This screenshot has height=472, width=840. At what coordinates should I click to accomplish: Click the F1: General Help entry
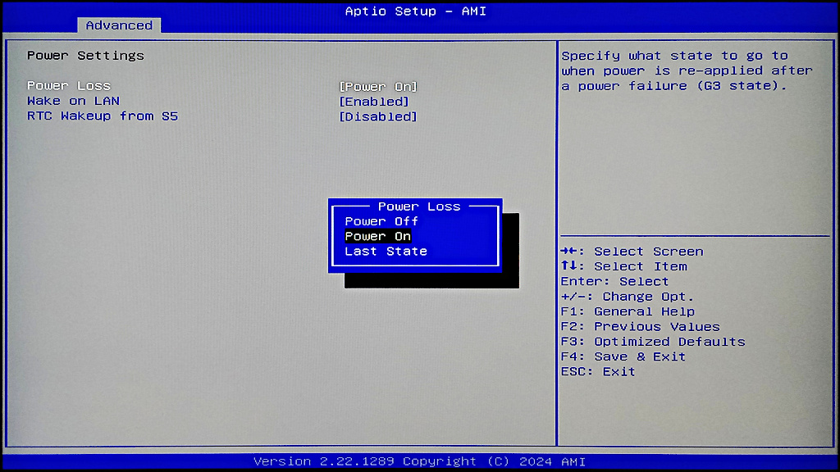coord(627,311)
